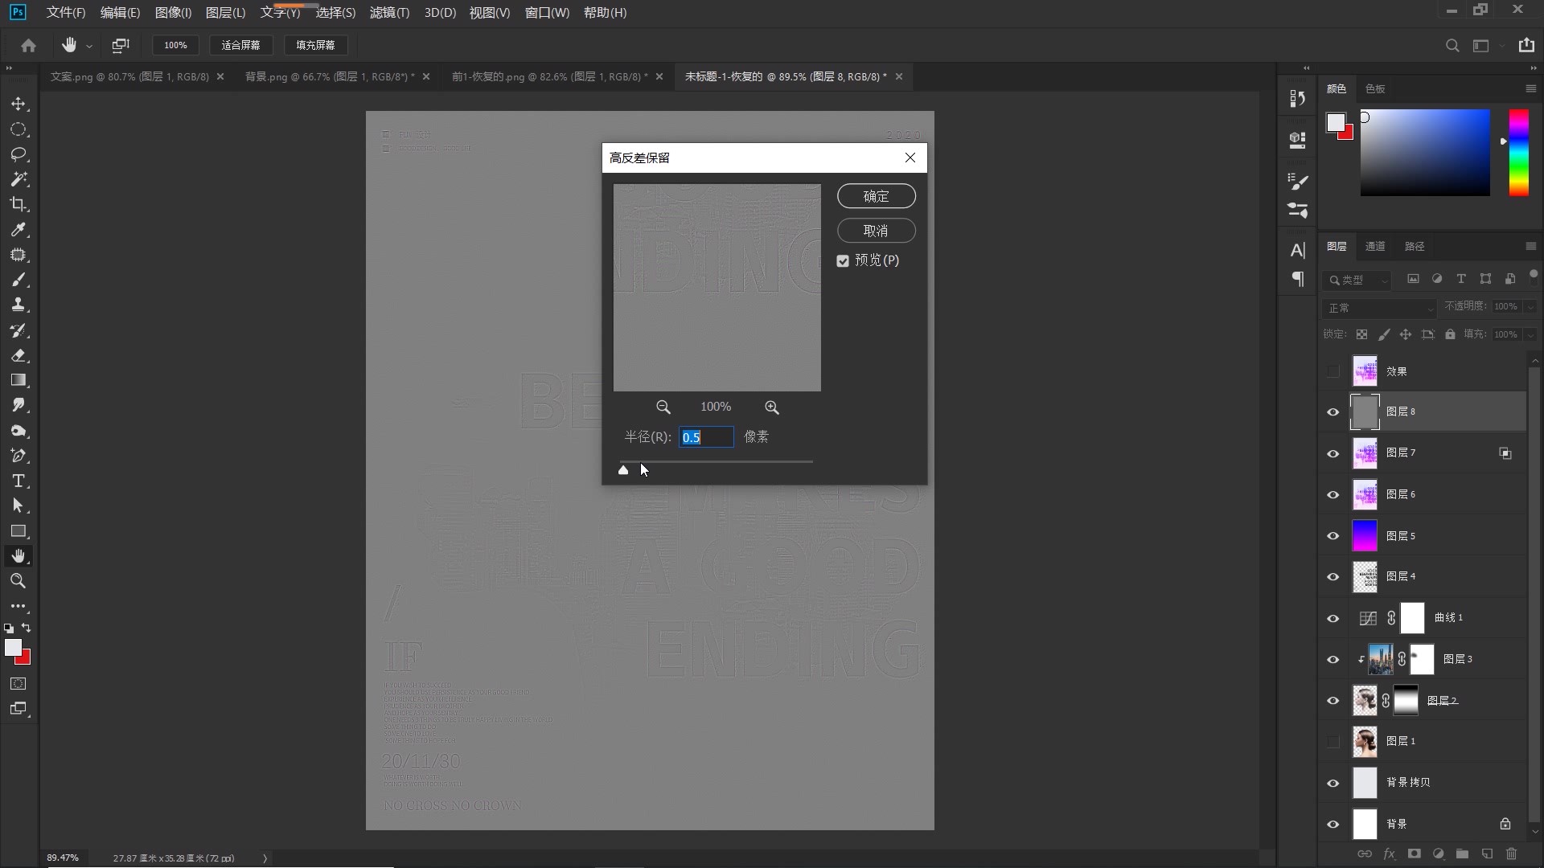Open the blend mode 正常 dropdown
1544x868 pixels.
pos(1378,308)
